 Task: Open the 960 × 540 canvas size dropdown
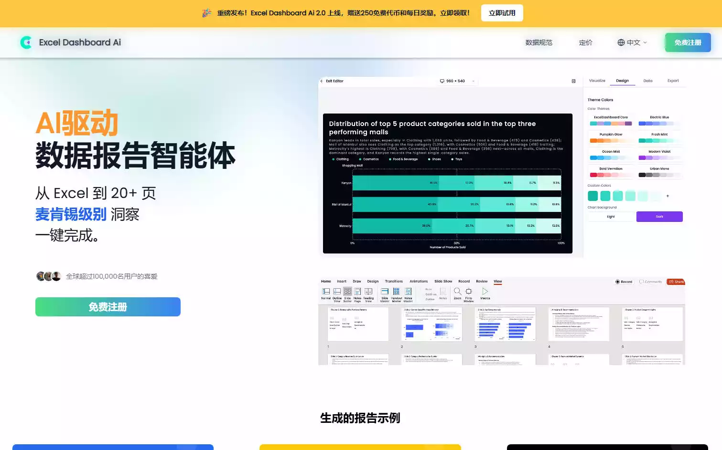(x=457, y=81)
